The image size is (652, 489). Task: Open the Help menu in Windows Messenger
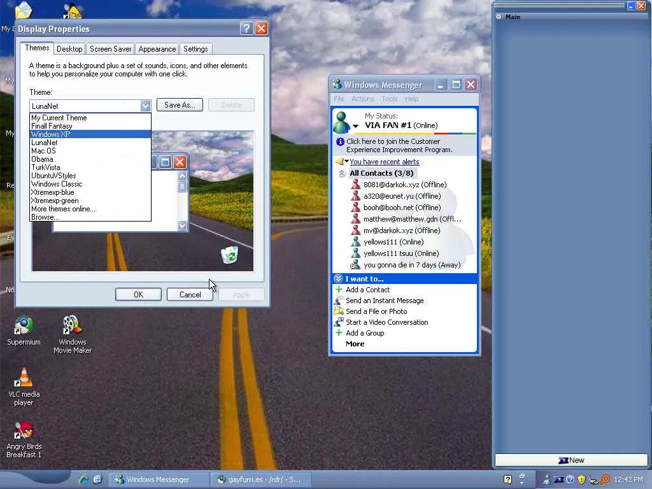pos(412,99)
